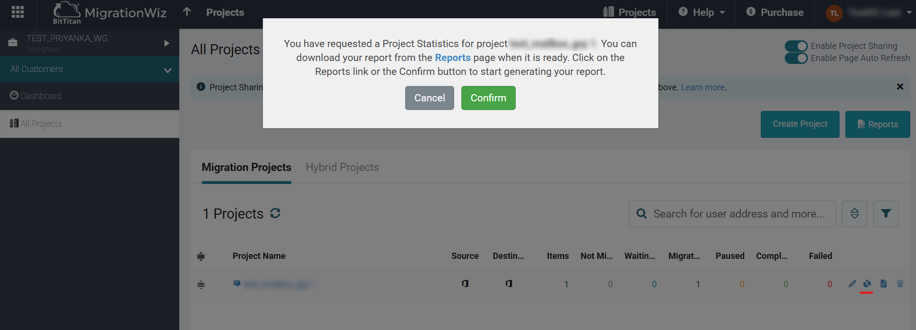The width and height of the screenshot is (916, 330).
Task: Switch to Hybrid Projects tab
Action: coord(343,167)
